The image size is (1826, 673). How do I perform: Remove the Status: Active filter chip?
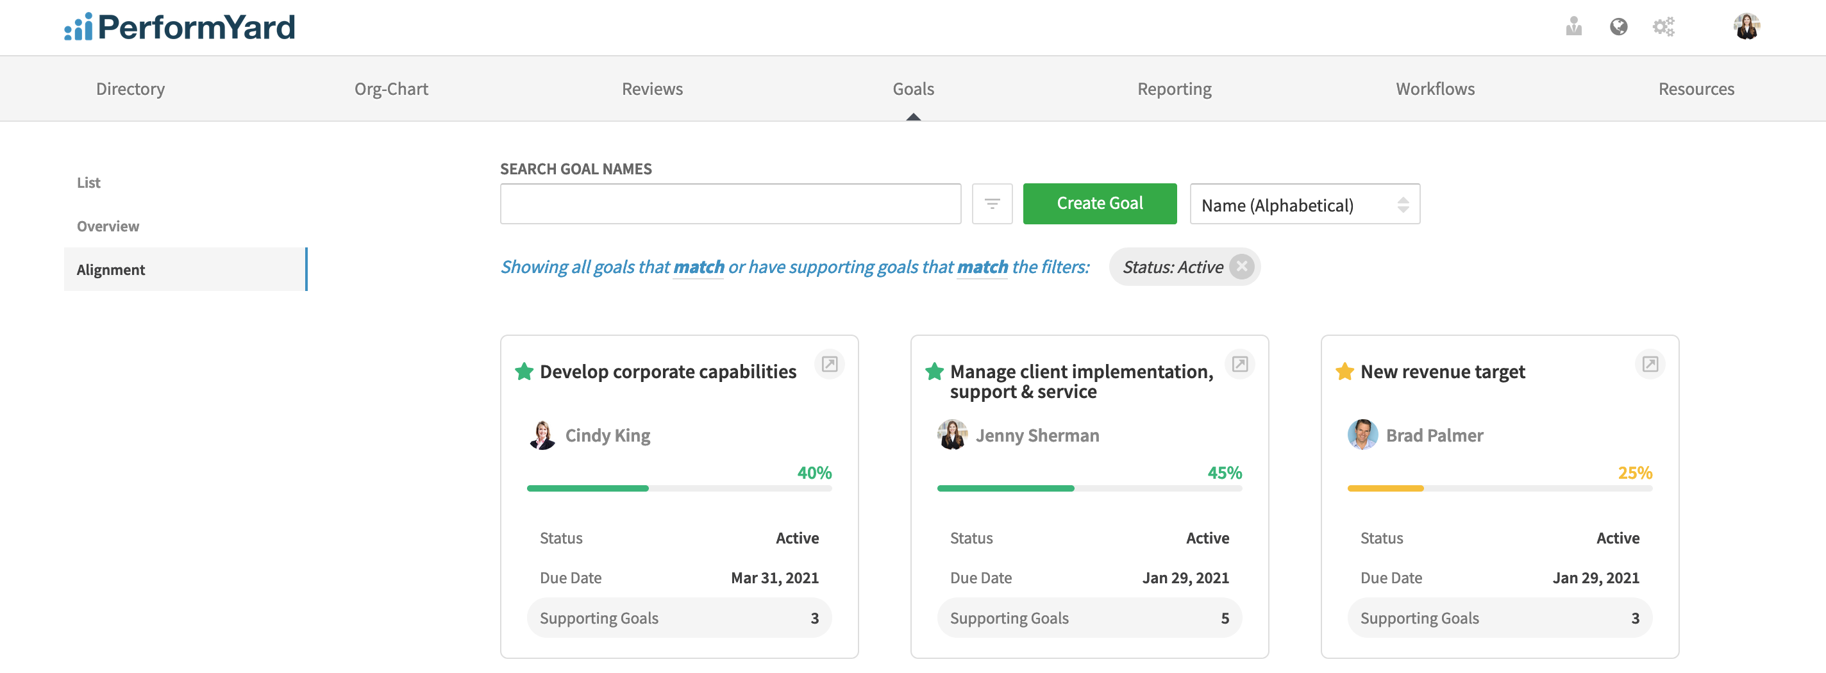pos(1241,267)
